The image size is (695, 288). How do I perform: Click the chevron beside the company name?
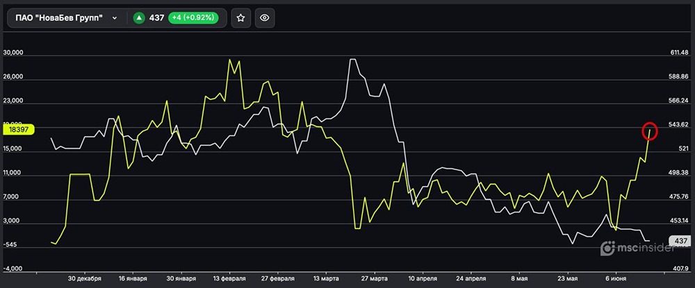point(114,18)
